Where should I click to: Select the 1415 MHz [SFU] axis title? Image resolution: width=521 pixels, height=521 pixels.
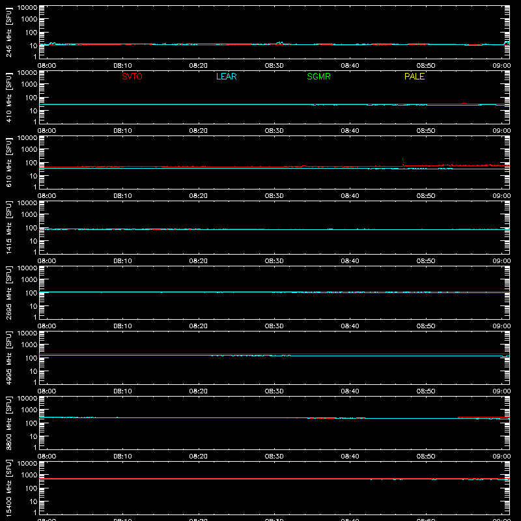coord(9,227)
